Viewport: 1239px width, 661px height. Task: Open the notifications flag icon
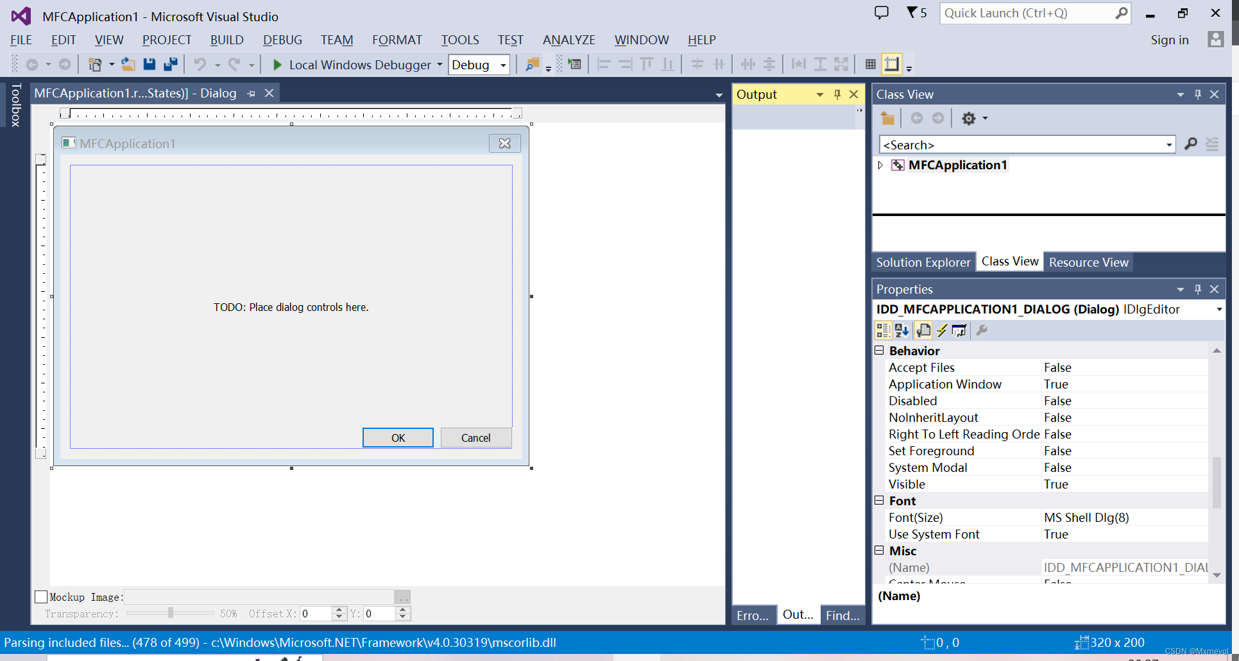(x=912, y=12)
